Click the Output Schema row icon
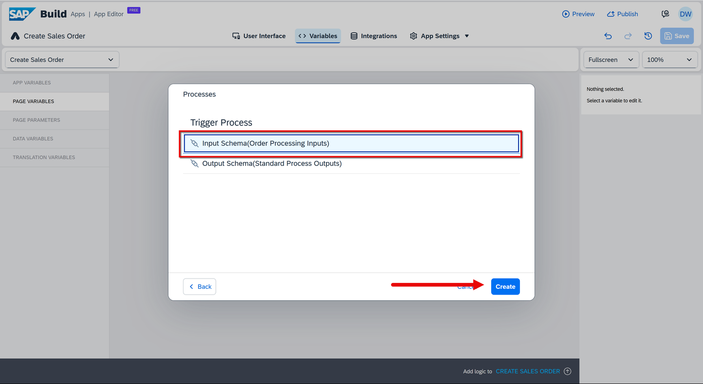Image resolution: width=703 pixels, height=384 pixels. pyautogui.click(x=194, y=163)
